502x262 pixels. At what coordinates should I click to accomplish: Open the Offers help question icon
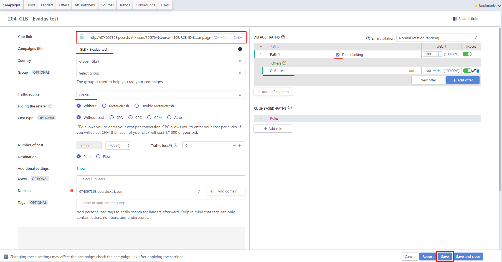pyautogui.click(x=284, y=63)
